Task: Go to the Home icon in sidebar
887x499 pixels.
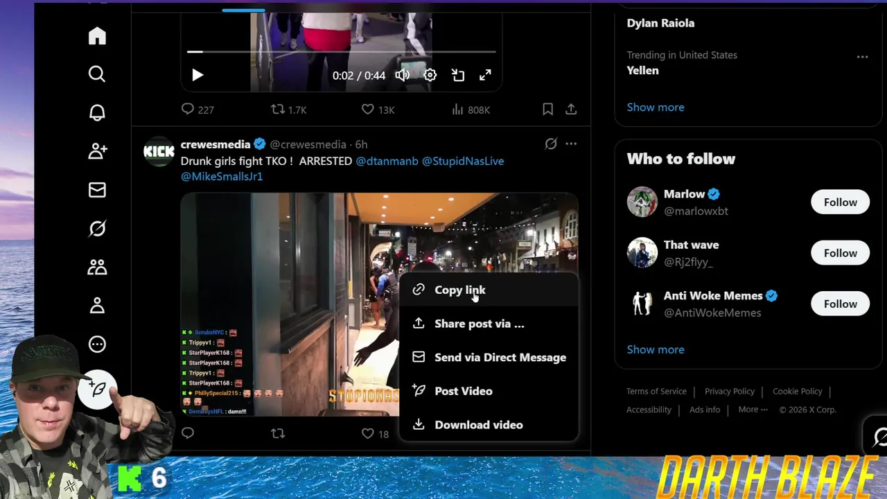Action: point(97,36)
